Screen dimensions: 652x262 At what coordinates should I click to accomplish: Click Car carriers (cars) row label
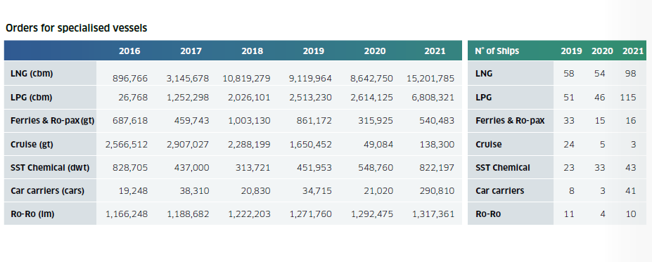click(47, 191)
